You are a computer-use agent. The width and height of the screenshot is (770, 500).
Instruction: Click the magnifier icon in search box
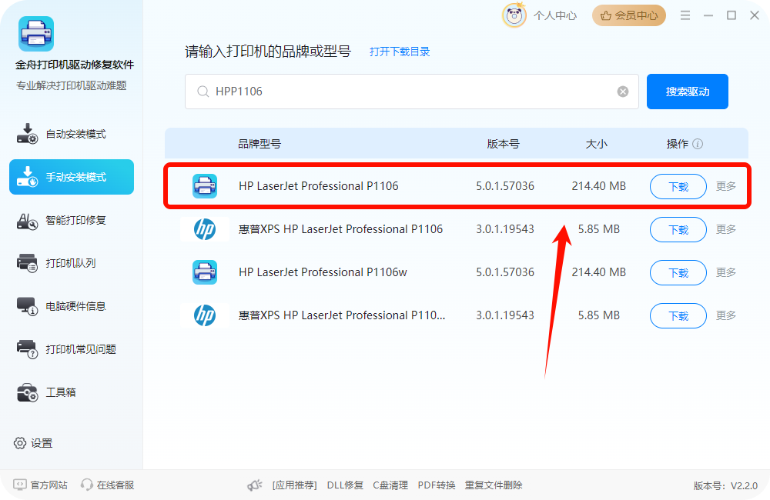click(x=203, y=92)
